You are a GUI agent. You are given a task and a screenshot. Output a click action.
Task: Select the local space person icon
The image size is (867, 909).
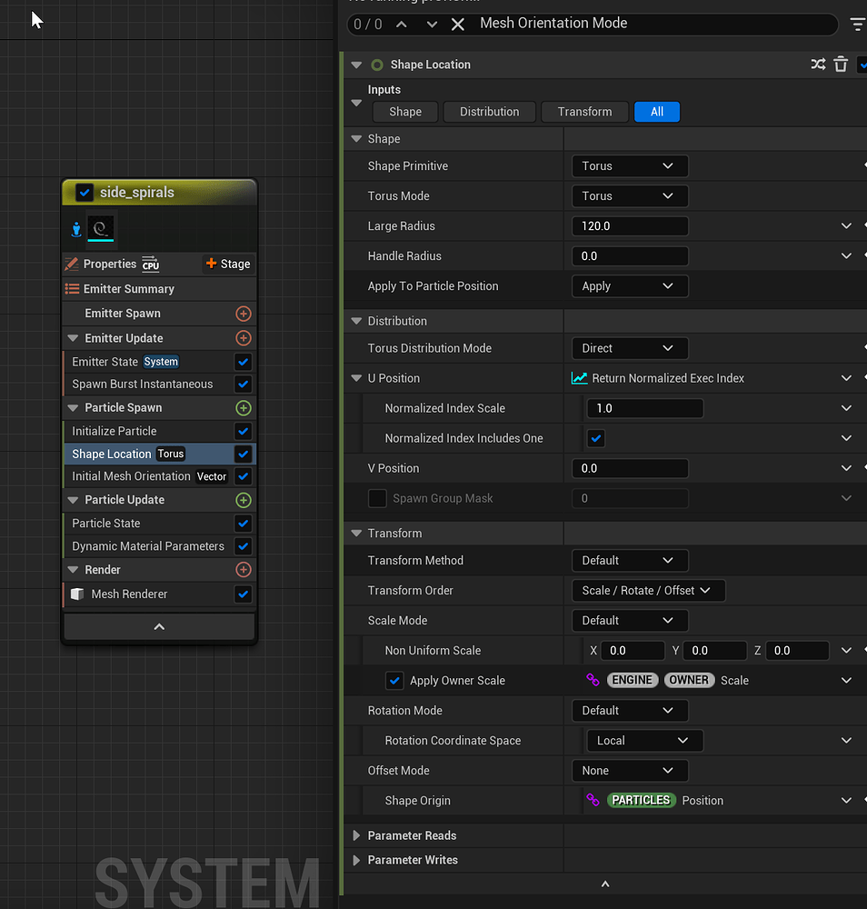pyautogui.click(x=75, y=230)
